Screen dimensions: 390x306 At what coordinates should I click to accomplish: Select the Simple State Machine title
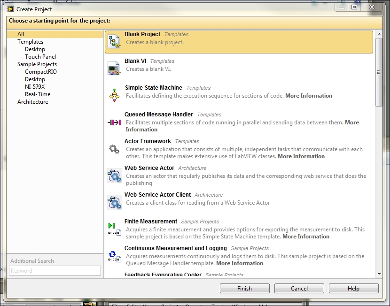click(x=154, y=88)
